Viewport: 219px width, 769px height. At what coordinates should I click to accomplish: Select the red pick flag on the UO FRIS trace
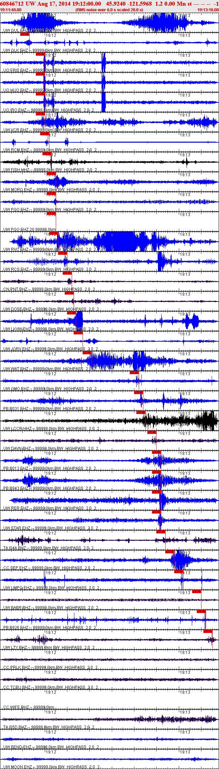click(40, 54)
